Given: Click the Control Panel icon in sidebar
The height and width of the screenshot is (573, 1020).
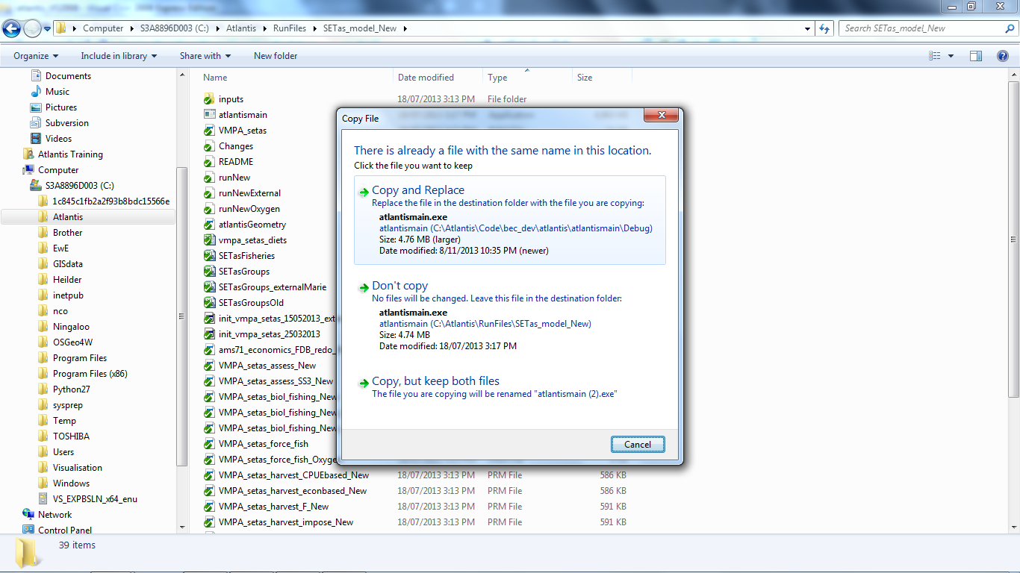Looking at the screenshot, I should [x=28, y=530].
